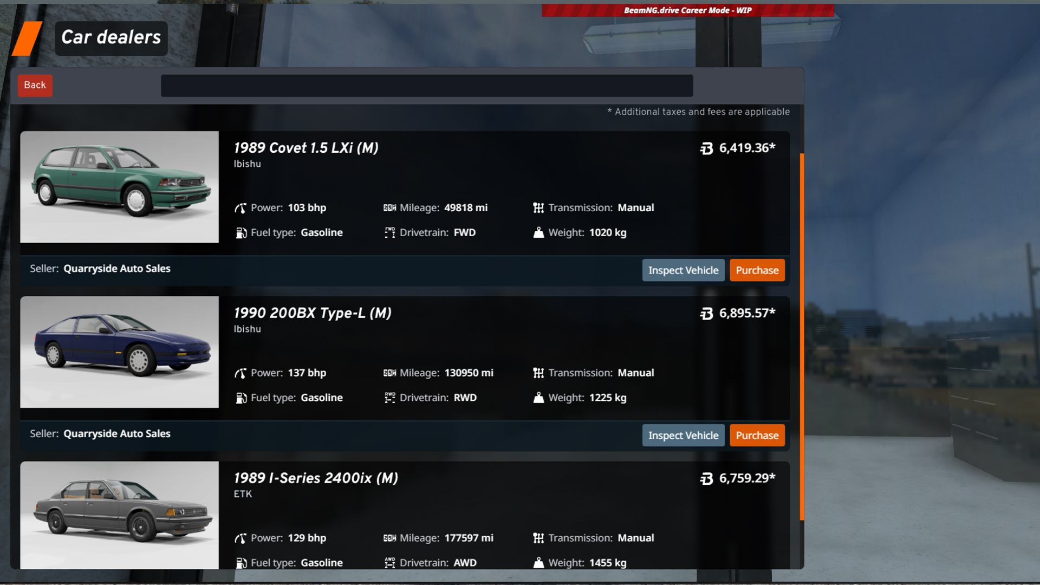The width and height of the screenshot is (1040, 585).
Task: Click the mileage odometer icon for the 200BX
Action: 389,373
